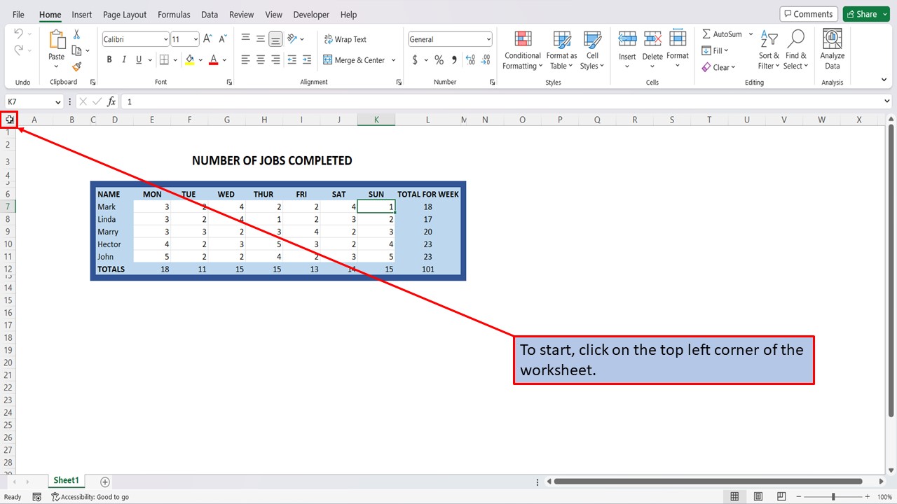The width and height of the screenshot is (897, 504).
Task: Apply the yellow Fill Color swatch
Action: 190,60
